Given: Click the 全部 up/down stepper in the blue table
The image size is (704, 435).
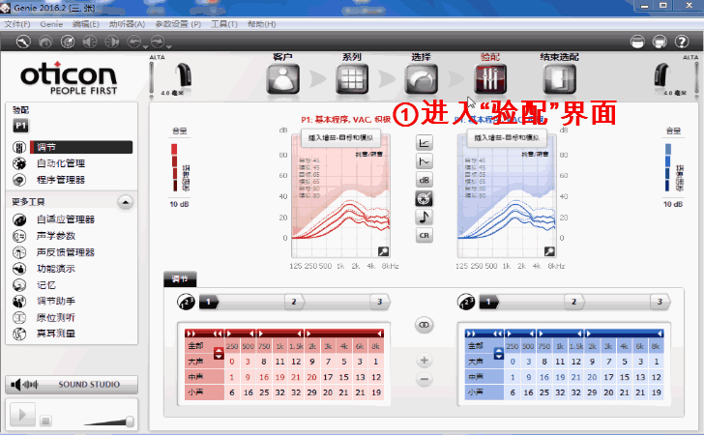Looking at the screenshot, I should click(x=499, y=353).
